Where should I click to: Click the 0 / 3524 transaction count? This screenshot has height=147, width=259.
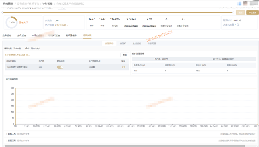pos(131,19)
